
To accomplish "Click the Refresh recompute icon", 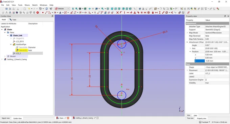I will point(46,9).
